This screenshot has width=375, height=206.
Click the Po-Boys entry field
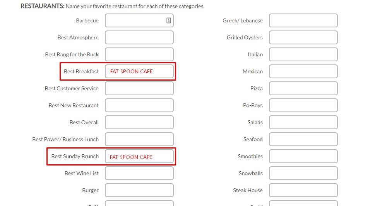tap(303, 105)
